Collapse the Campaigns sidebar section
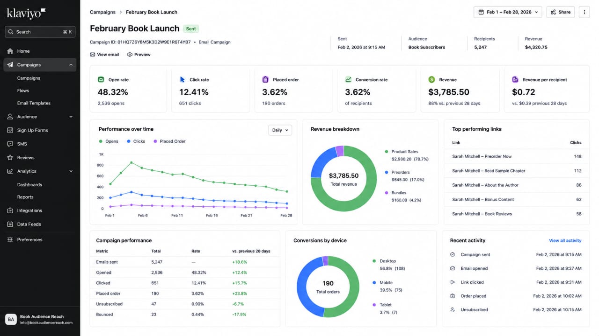The width and height of the screenshot is (599, 336). (71, 65)
